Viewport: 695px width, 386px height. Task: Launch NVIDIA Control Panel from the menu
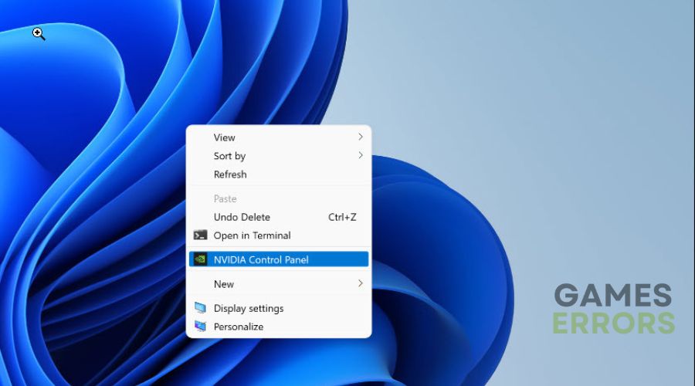(x=279, y=259)
